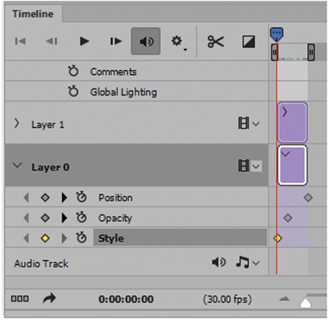Viewport: 328px width, 320px height.
Task: Split clip at playhead with scissors
Action: point(216,42)
